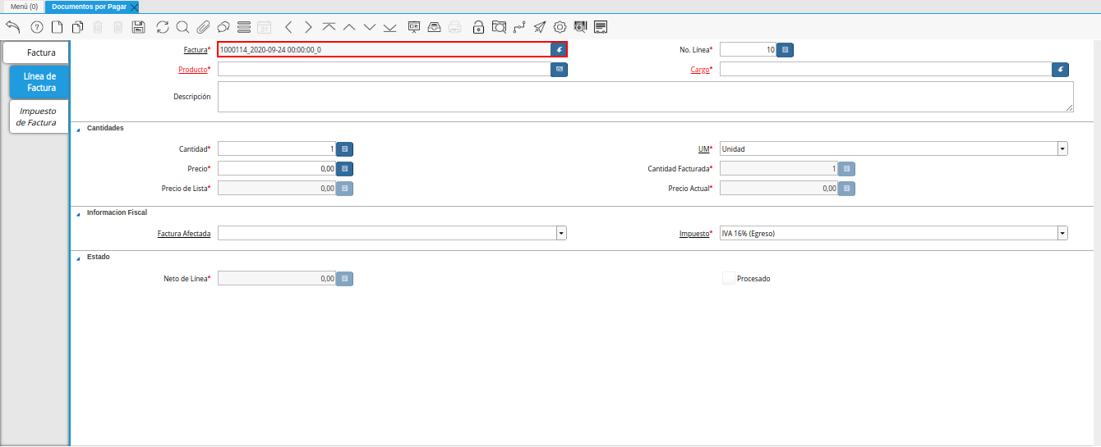The width and height of the screenshot is (1101, 447).
Task: Toggle the Procesado checkbox
Action: (x=728, y=278)
